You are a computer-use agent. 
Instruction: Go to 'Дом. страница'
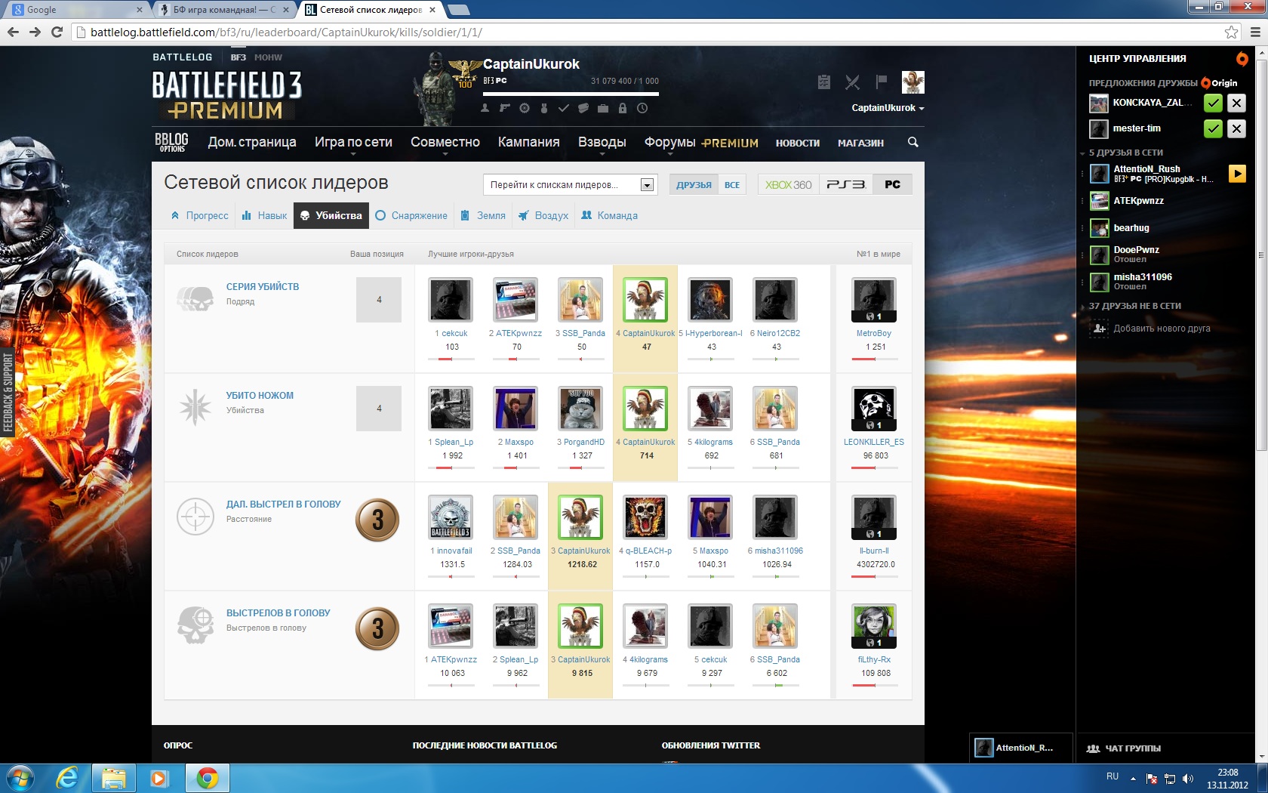[252, 142]
